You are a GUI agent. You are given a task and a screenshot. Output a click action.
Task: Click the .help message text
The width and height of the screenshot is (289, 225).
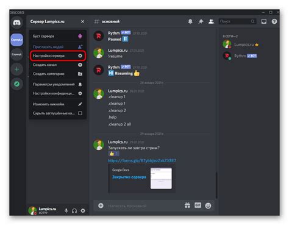(112, 117)
